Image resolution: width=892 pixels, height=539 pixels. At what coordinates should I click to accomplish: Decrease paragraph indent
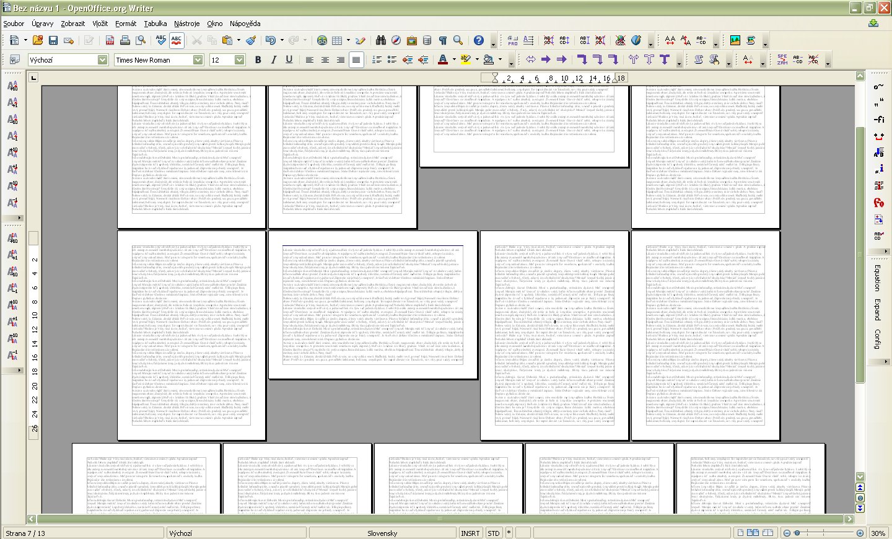[x=407, y=59]
